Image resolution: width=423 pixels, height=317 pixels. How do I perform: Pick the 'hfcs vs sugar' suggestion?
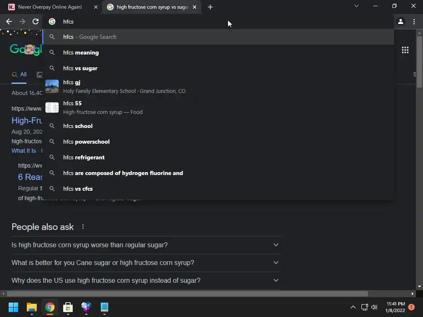click(219, 68)
